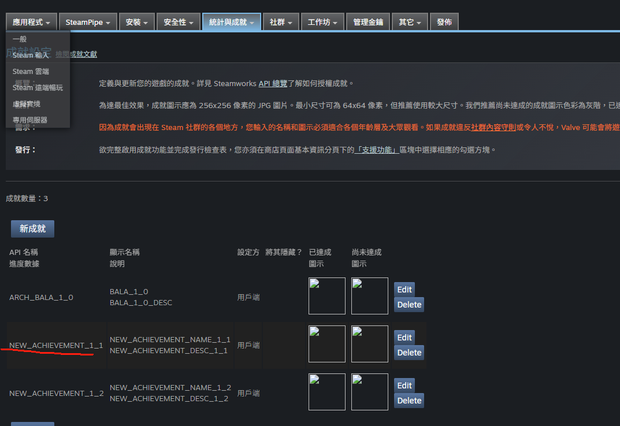Open the 工作坊 dropdown menu
This screenshot has height=426, width=620.
click(323, 22)
